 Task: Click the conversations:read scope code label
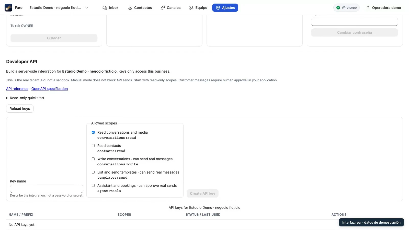point(117,138)
